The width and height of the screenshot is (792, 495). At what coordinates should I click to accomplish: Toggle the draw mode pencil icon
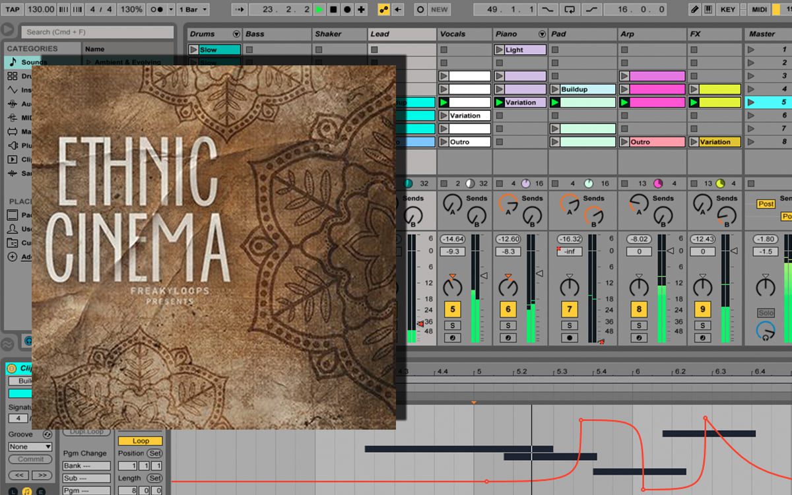[x=694, y=9]
